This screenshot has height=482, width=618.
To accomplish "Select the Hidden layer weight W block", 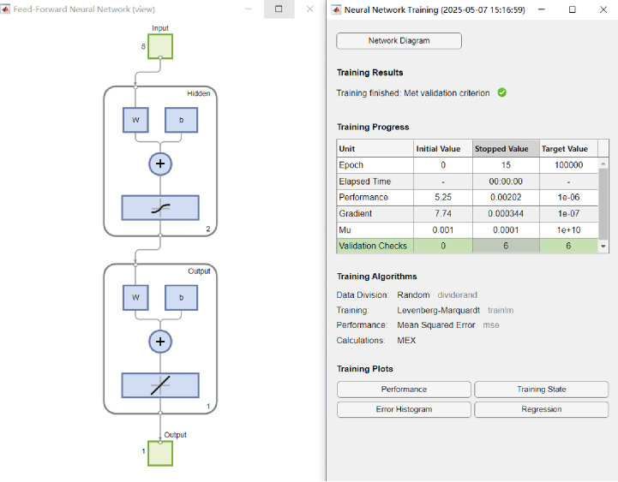I will click(x=135, y=120).
